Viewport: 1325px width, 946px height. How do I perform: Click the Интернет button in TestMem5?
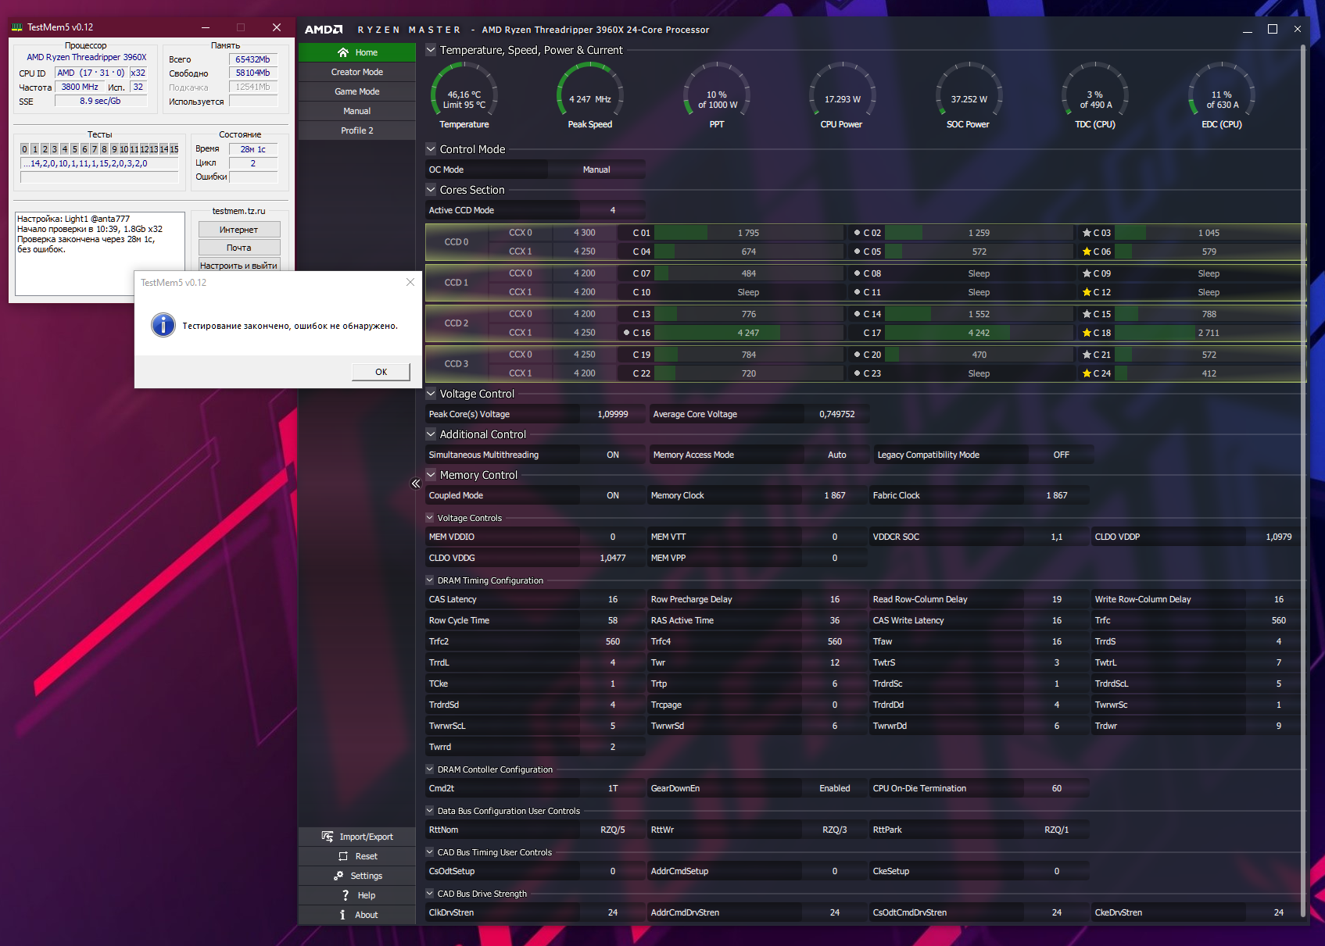pos(239,230)
